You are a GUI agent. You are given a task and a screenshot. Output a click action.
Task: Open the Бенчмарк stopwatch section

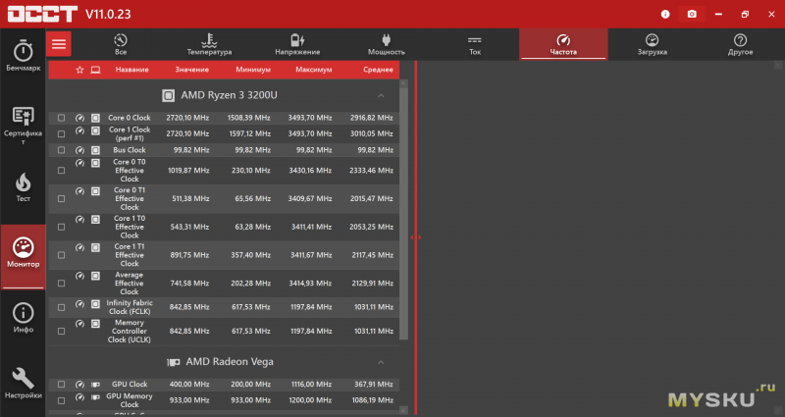click(x=23, y=56)
